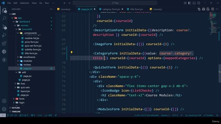The height and width of the screenshot is (124, 221).
Task: Click the Print icon in editor toolbar
Action: point(203,9)
